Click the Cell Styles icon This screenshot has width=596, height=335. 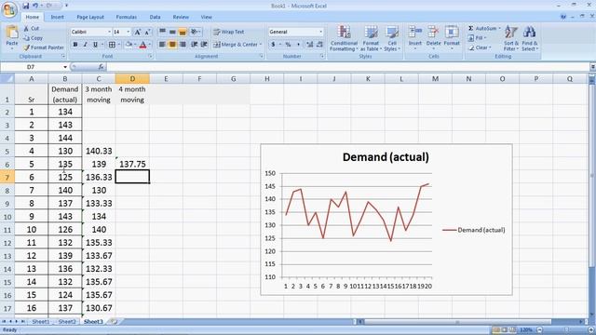[x=392, y=33]
